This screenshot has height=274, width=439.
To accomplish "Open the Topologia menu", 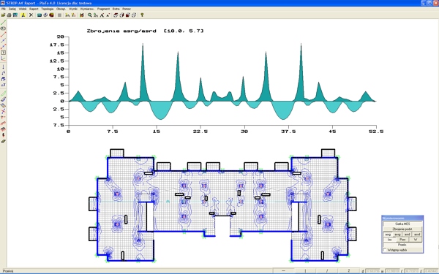I will (47, 9).
